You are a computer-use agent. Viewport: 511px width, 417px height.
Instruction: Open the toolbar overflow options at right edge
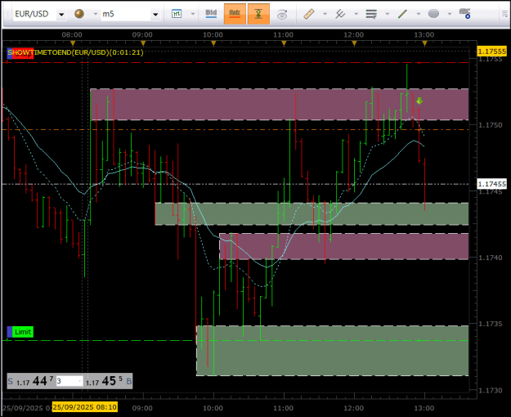click(504, 14)
